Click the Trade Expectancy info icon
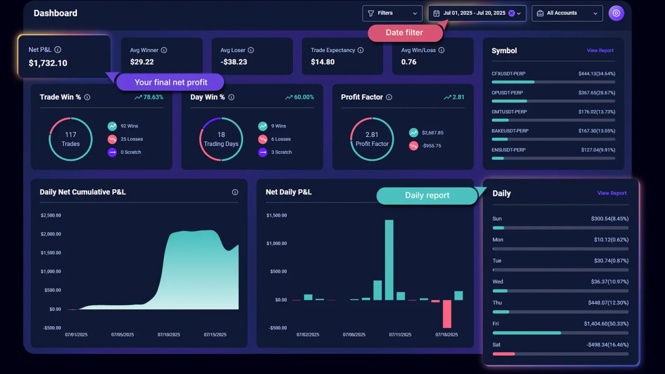The width and height of the screenshot is (665, 374). 360,50
